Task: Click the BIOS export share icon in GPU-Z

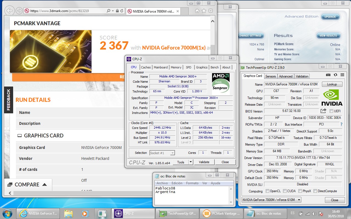Action: coord(323,111)
